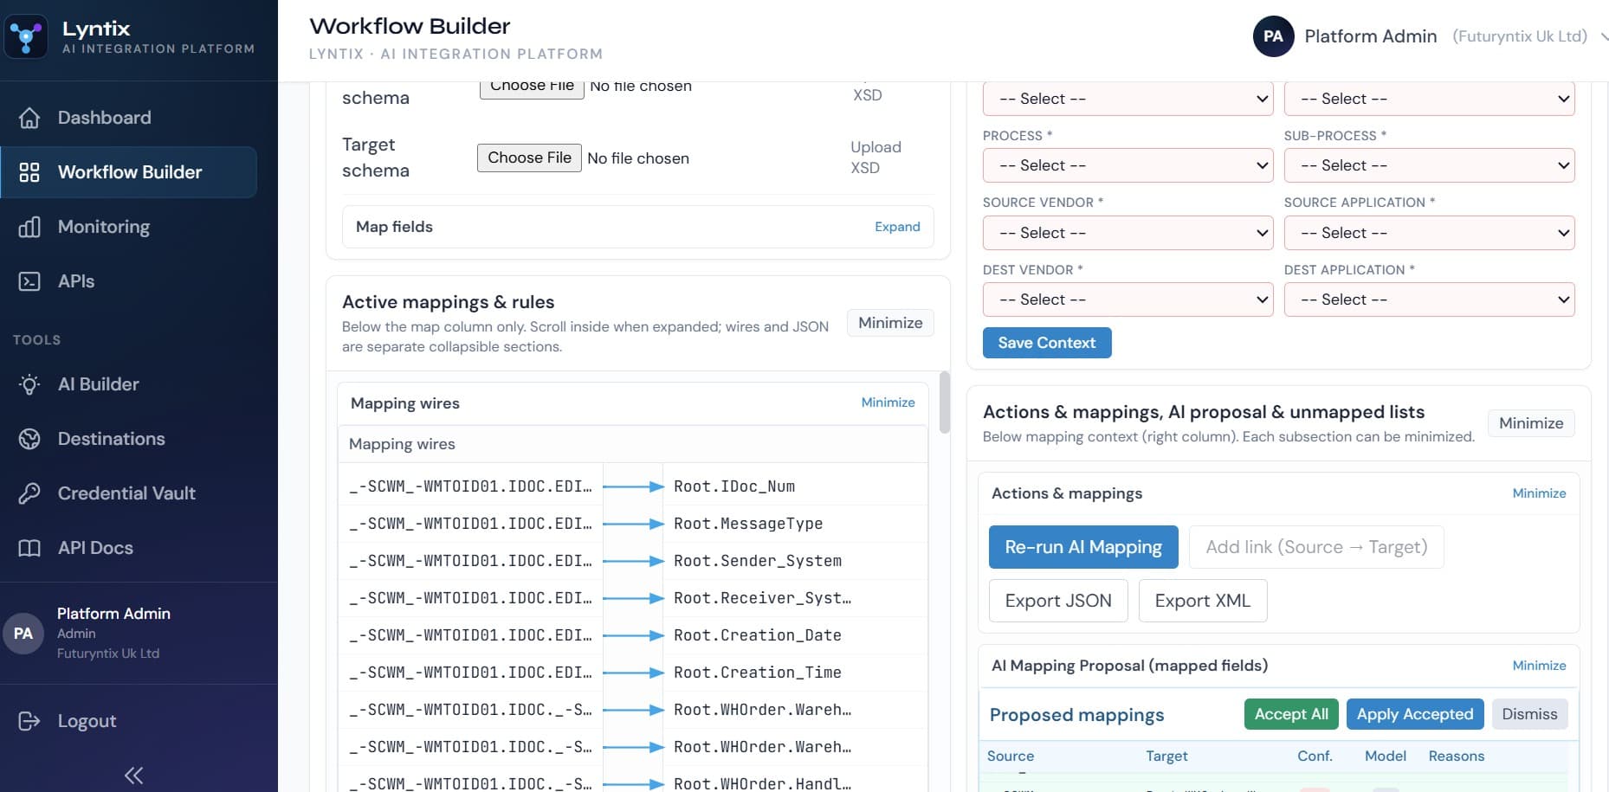Open the Dashboard page
1609x792 pixels.
pyautogui.click(x=128, y=118)
